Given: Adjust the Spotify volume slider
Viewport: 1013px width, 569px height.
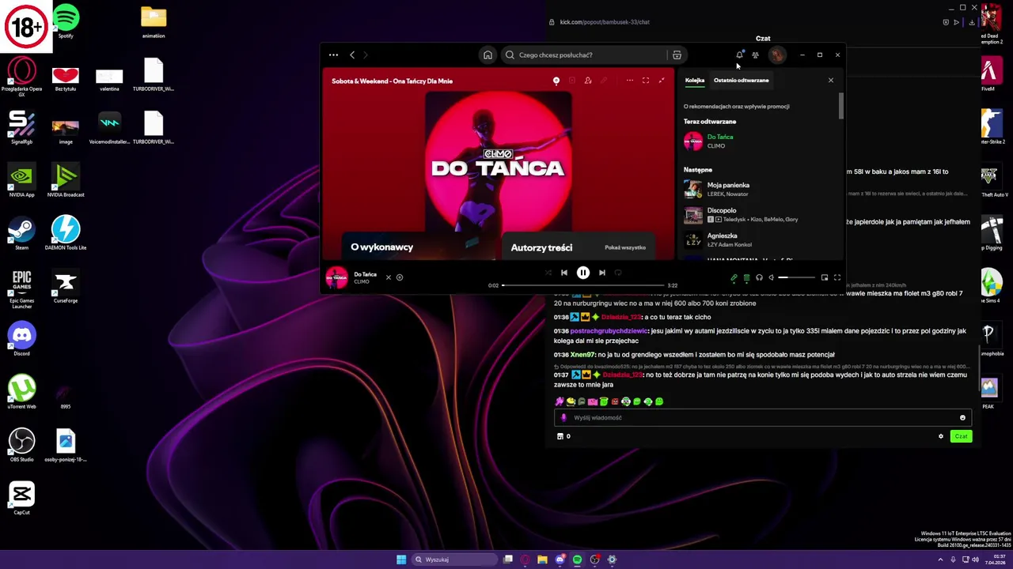Looking at the screenshot, I should coord(796,277).
